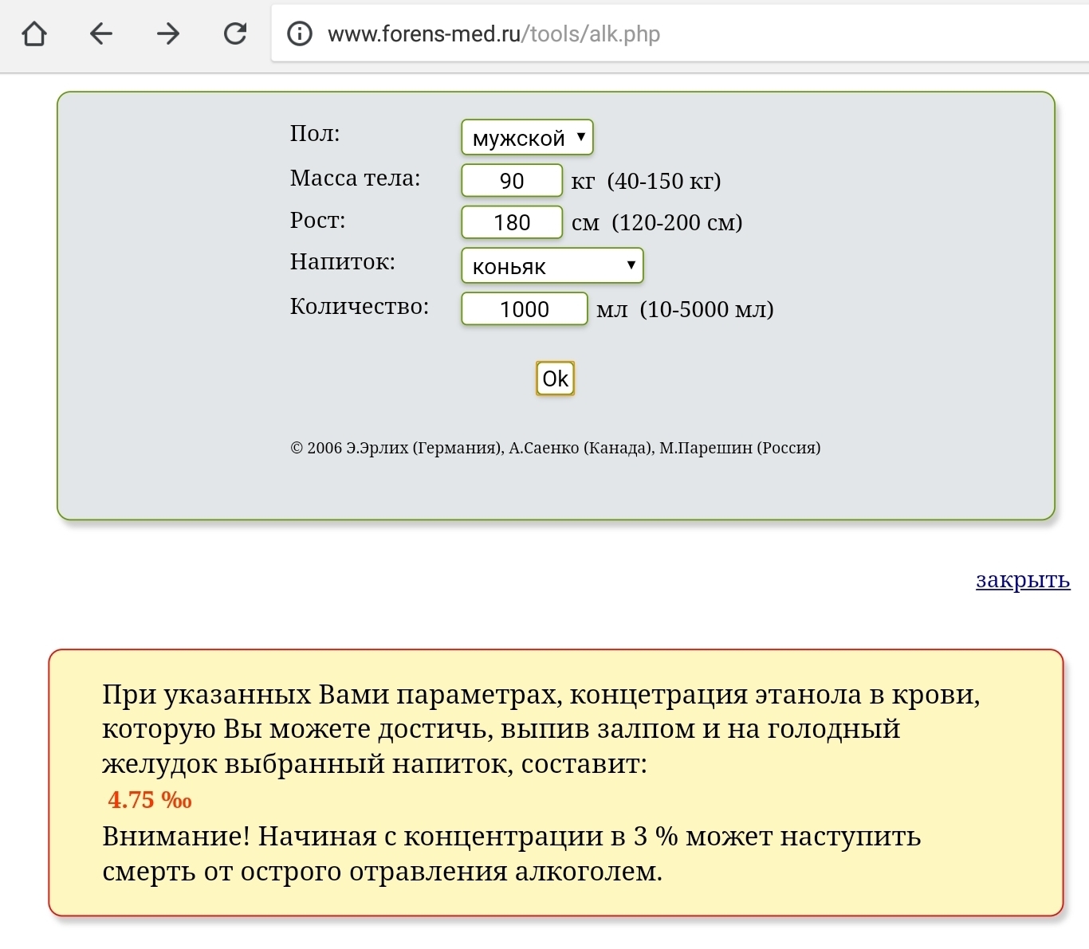Click the hint мл (10-5000 мл)
1089x949 pixels.
pos(686,309)
